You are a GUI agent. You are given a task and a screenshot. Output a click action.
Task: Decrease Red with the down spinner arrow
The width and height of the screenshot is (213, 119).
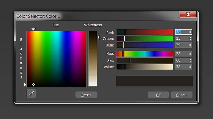190,33
